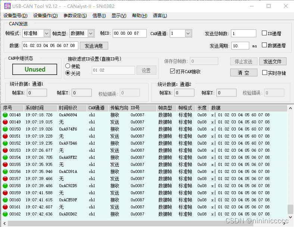
Task: Open the 设备操作(O) menu
Action: [46, 16]
